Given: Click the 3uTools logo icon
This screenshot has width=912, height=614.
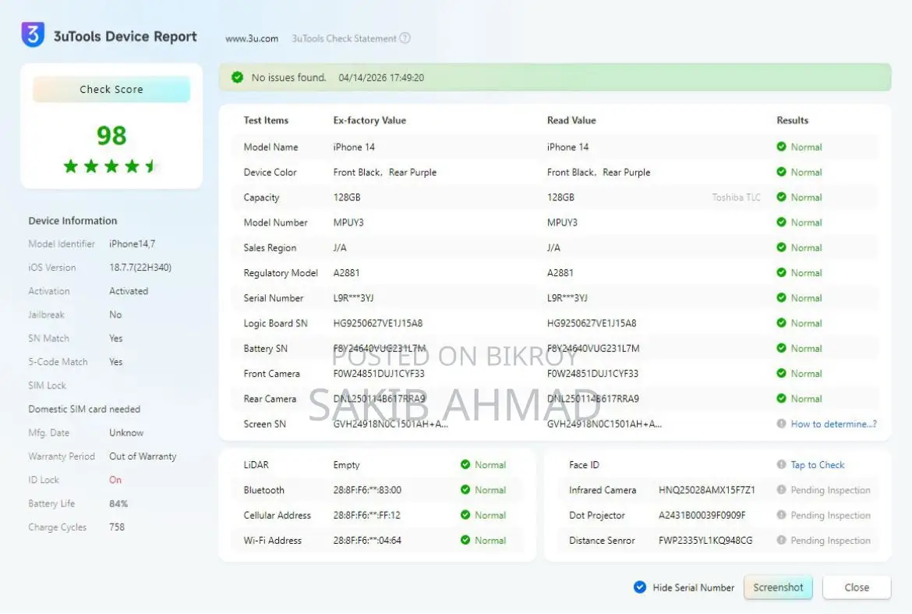Looking at the screenshot, I should click(x=33, y=34).
